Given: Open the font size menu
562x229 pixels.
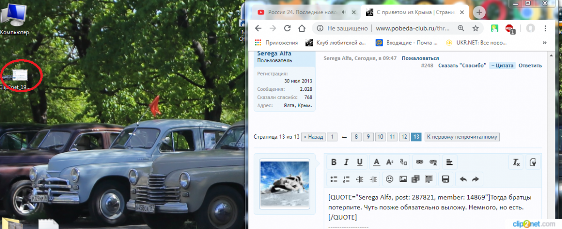Looking at the screenshot, I should click(390, 162).
